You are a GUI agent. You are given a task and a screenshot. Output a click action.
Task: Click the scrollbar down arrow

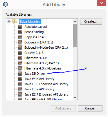tap(75, 98)
